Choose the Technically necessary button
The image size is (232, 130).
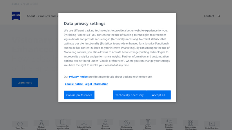129,95
